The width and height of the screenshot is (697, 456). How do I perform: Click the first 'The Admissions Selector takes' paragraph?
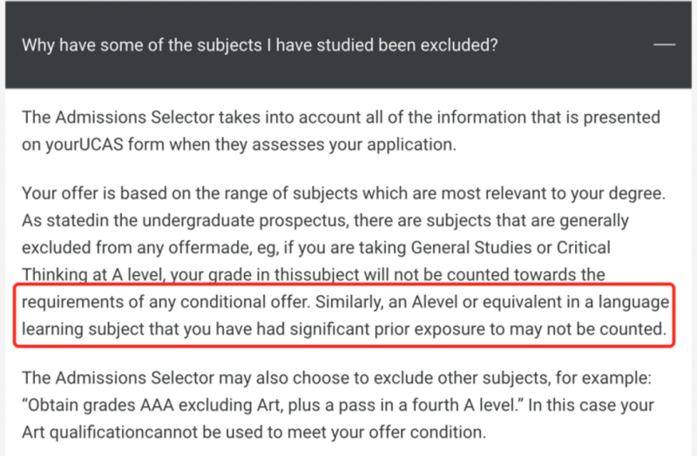click(341, 131)
